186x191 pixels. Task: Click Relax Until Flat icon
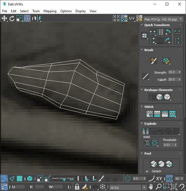coord(159,97)
